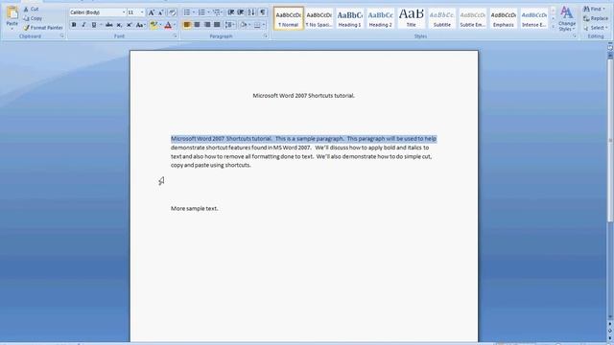Viewport: 614px width, 345px height.
Task: Click 'copy and paste using shortcuts.' line
Action: 211,165
